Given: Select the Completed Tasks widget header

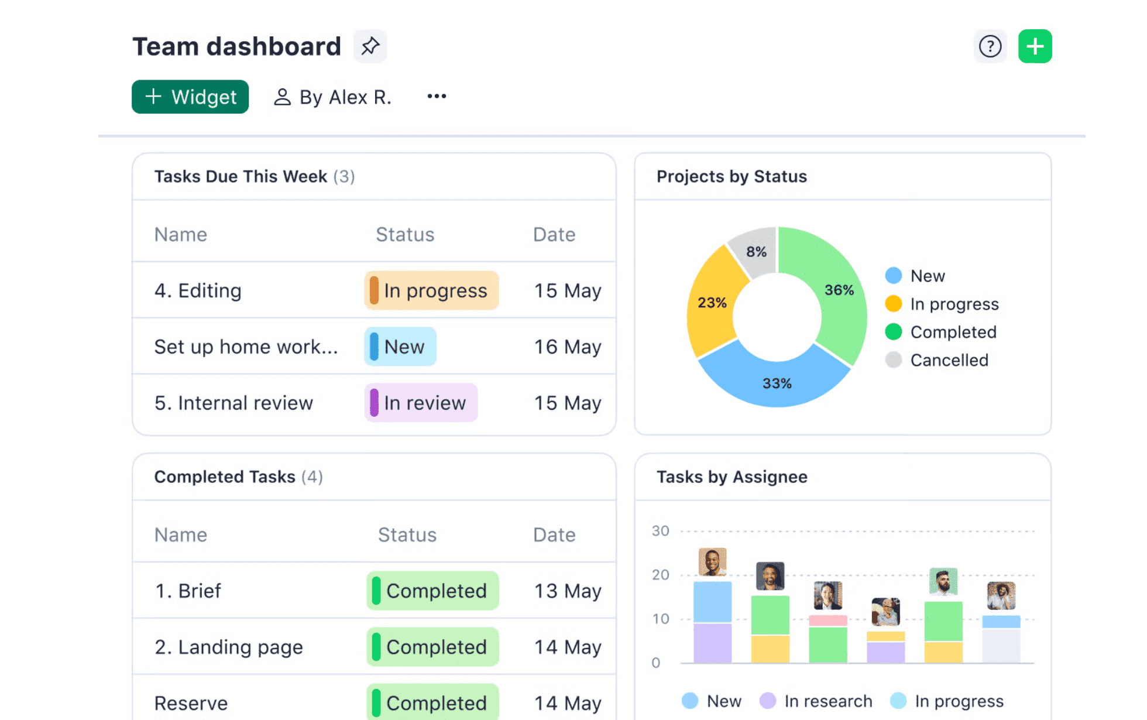Looking at the screenshot, I should coord(238,476).
